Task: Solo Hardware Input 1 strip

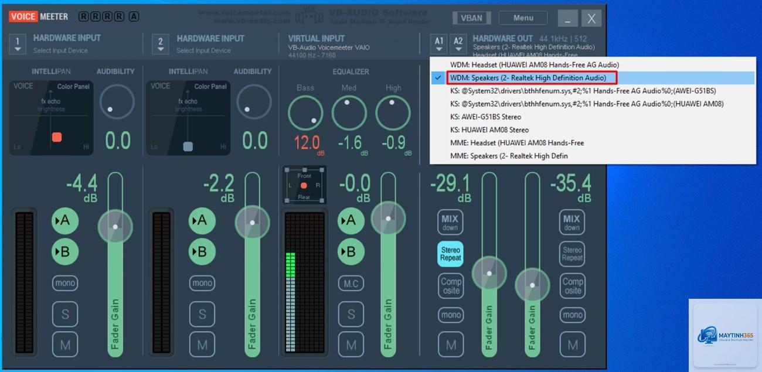Action: (x=65, y=314)
